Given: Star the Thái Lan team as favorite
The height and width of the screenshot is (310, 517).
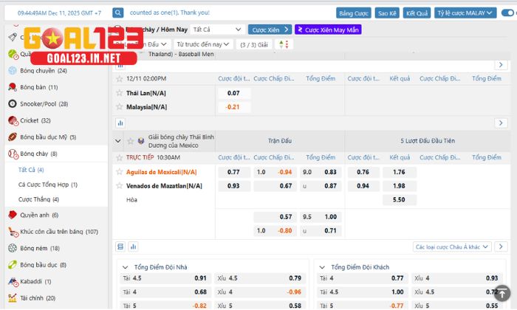Looking at the screenshot, I should click(120, 93).
